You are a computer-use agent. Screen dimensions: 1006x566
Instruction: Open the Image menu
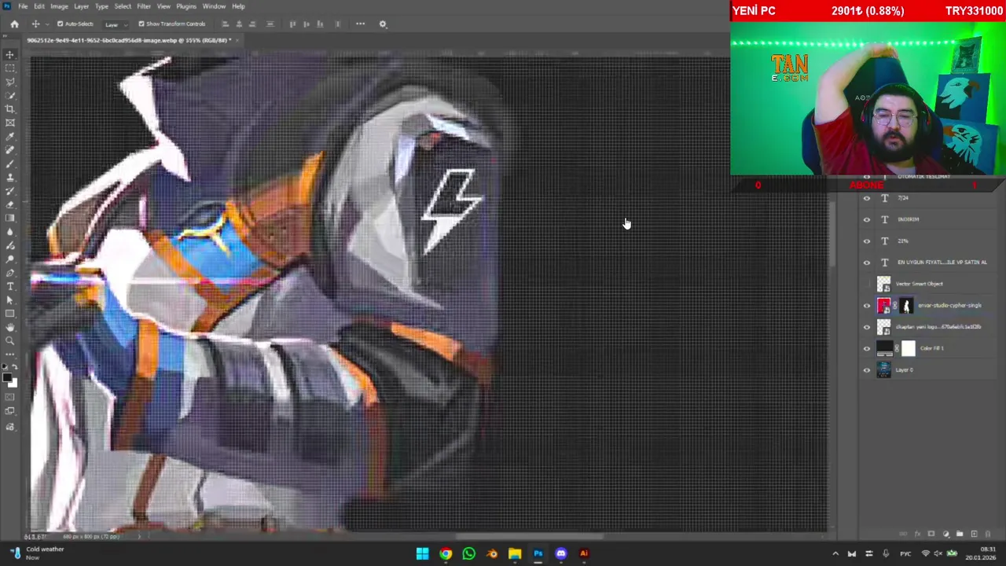point(59,6)
